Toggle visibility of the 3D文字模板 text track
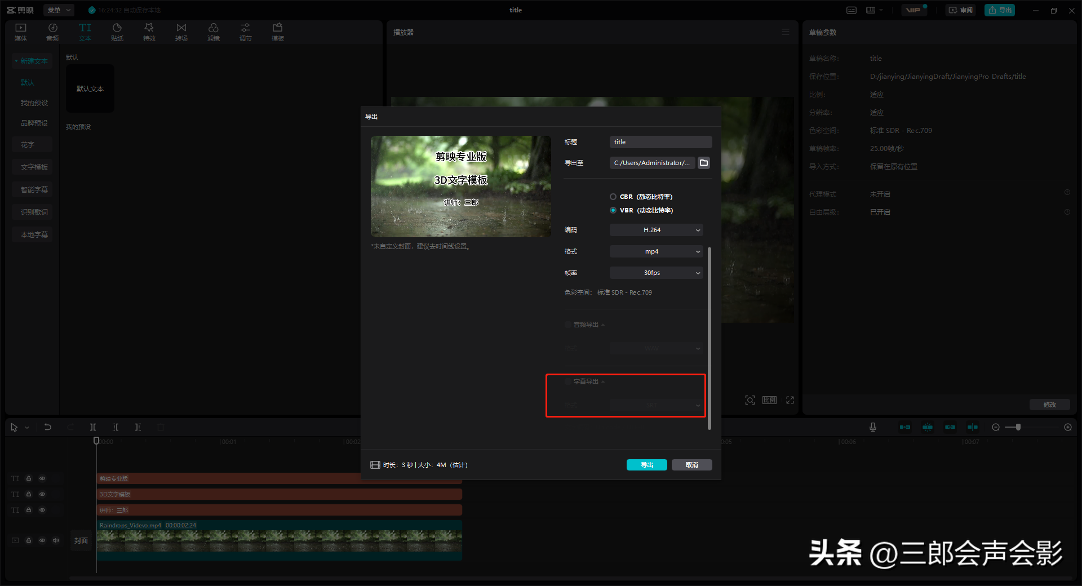1082x586 pixels. pos(42,494)
